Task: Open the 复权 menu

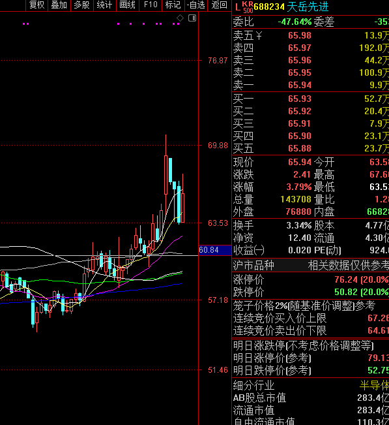Action: point(36,5)
